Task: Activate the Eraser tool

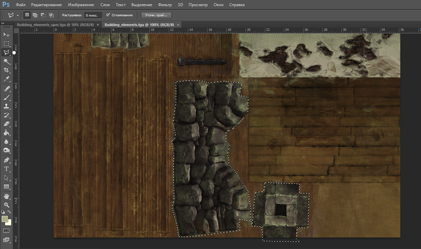Action: coord(6,124)
